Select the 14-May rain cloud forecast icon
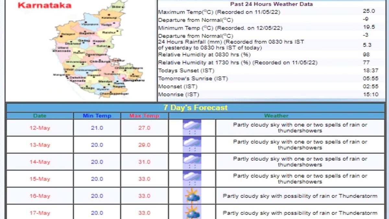Screen dimensions: 389x219 point(192,162)
